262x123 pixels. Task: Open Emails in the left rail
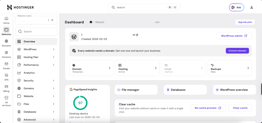pos(6,66)
